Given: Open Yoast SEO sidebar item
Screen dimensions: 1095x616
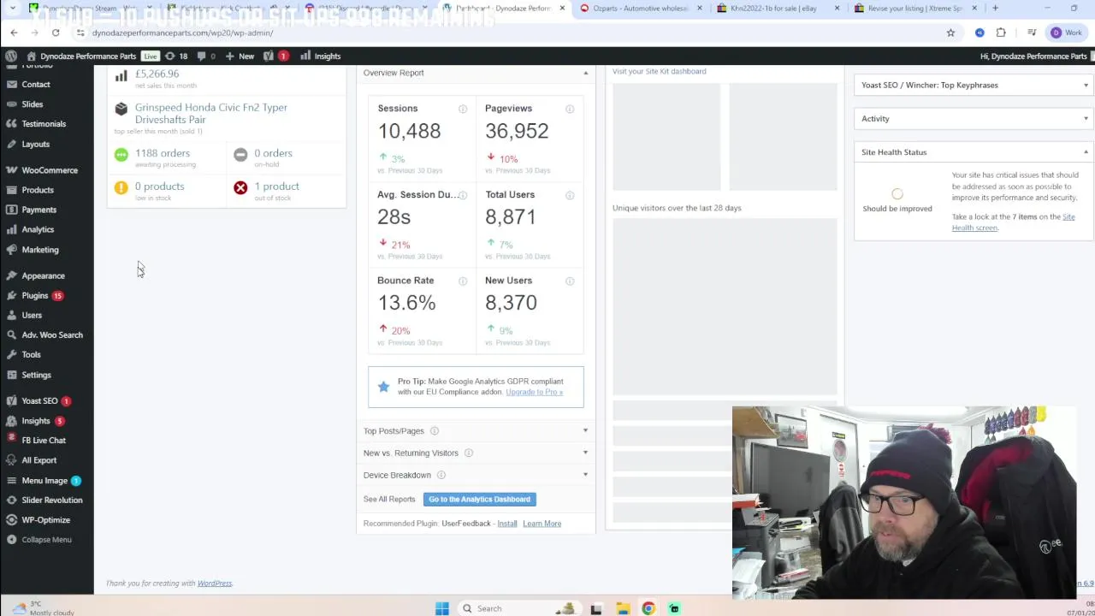Looking at the screenshot, I should tap(39, 400).
